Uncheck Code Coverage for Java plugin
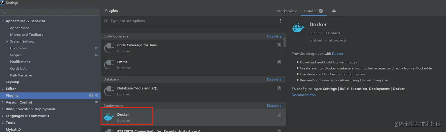 (279, 45)
